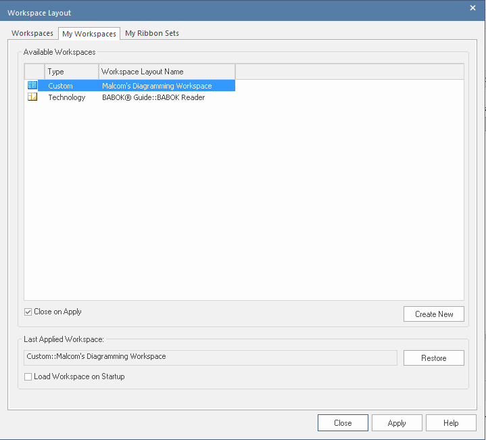Click the Restore button
486x440 pixels.
(433, 358)
